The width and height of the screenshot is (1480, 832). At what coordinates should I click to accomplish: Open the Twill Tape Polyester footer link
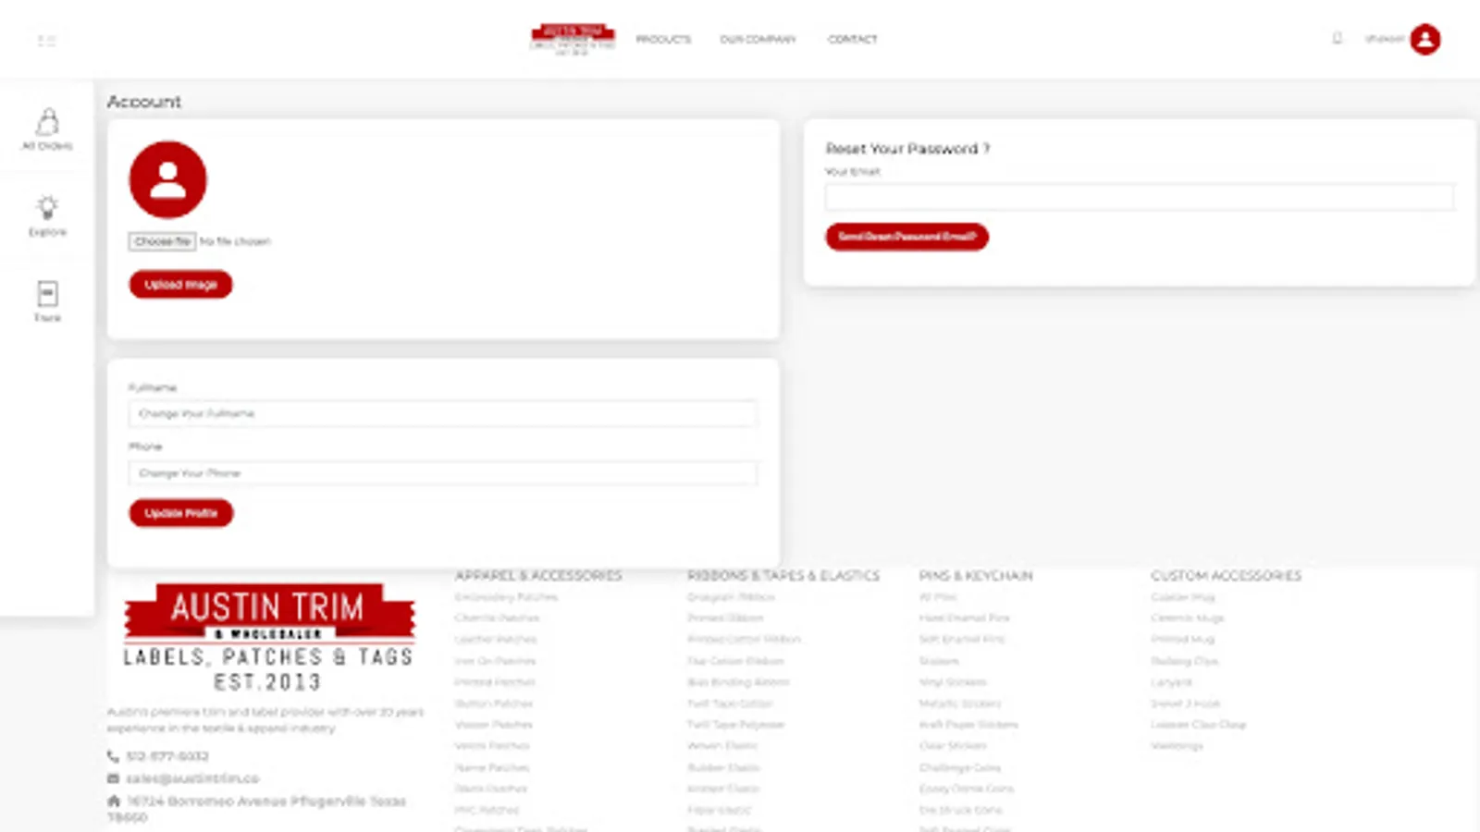point(735,725)
